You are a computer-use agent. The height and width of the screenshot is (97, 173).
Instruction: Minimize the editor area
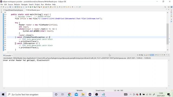pos(167,9)
